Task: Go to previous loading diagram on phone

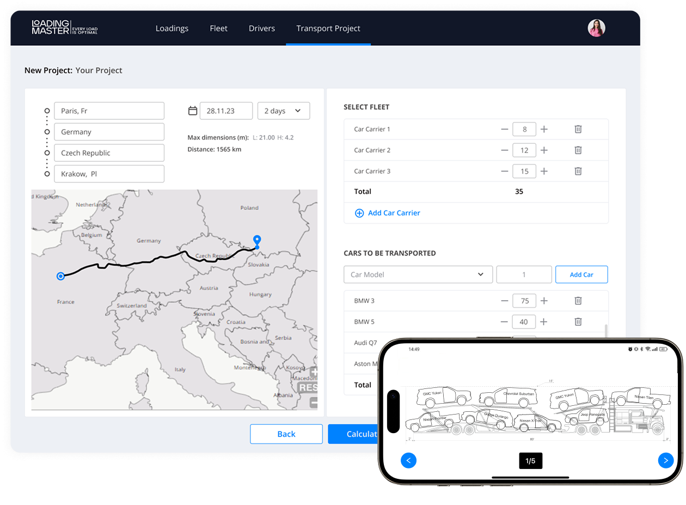Action: click(408, 460)
